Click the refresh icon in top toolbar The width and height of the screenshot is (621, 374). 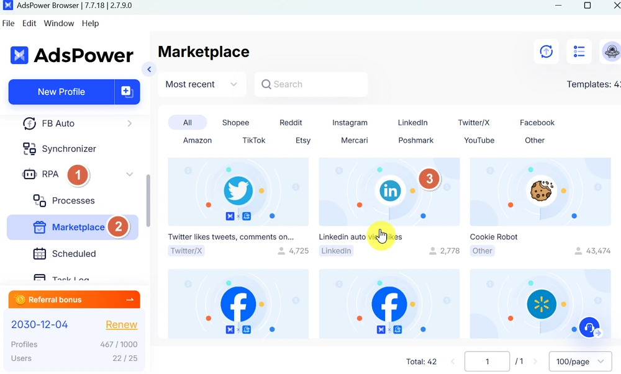tap(546, 52)
